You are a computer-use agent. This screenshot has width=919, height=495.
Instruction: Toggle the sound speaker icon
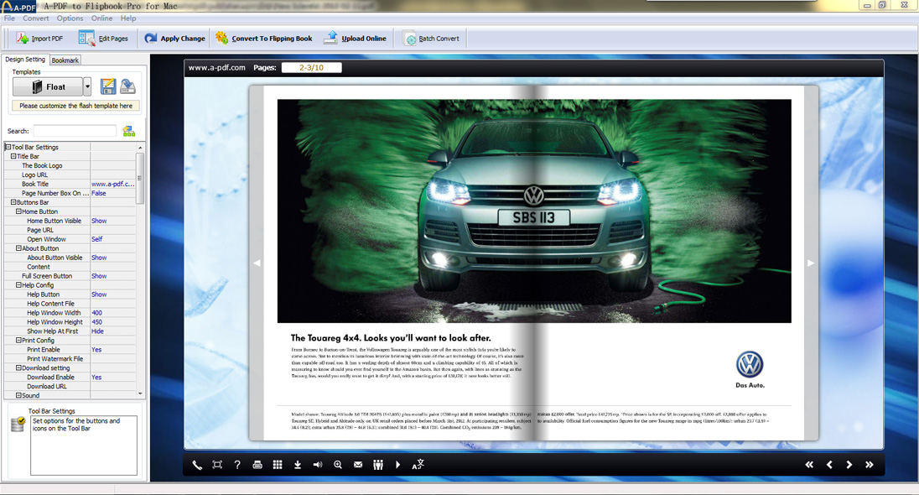point(318,465)
